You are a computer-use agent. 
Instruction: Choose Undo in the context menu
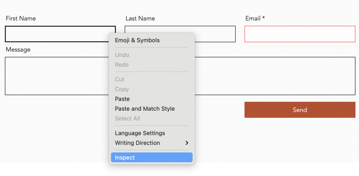click(122, 55)
